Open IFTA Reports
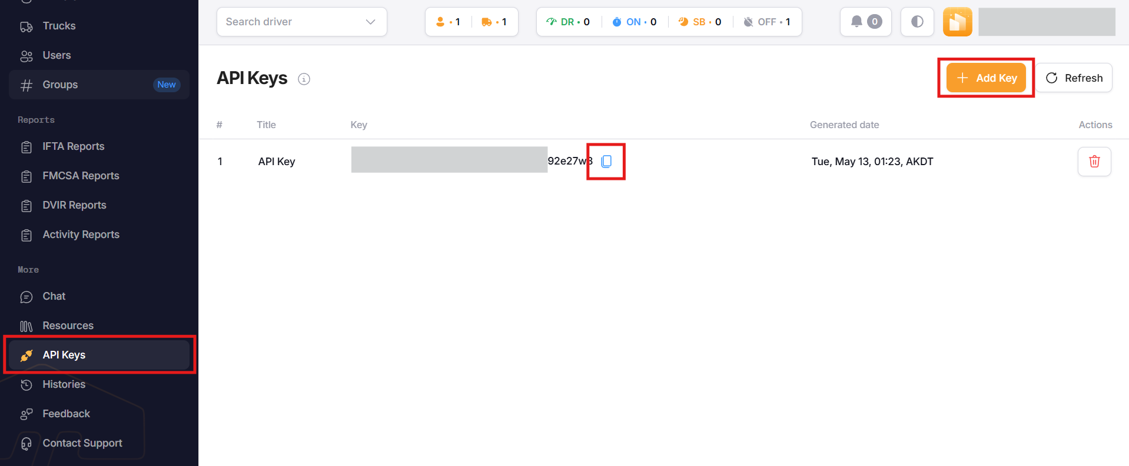Image resolution: width=1129 pixels, height=466 pixels. click(73, 146)
